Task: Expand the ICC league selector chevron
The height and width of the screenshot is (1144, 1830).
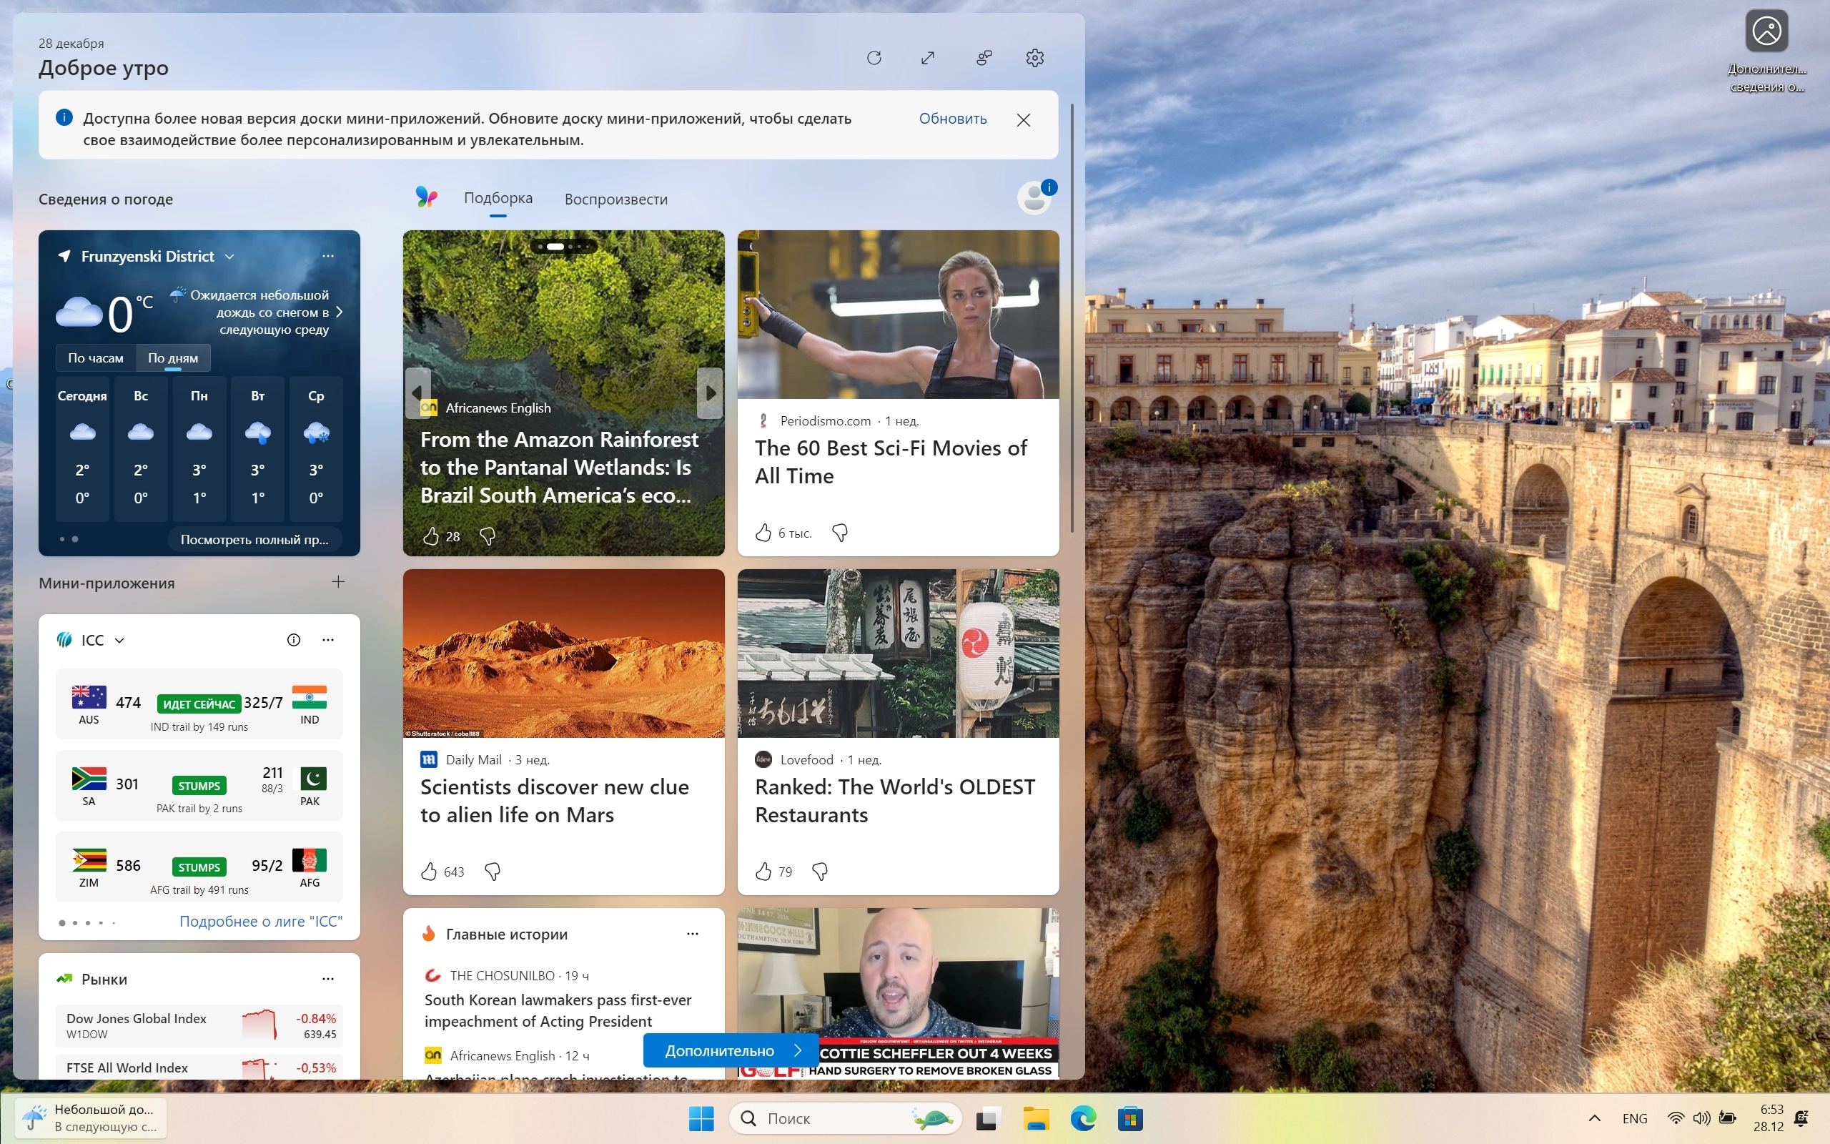Action: pos(119,639)
